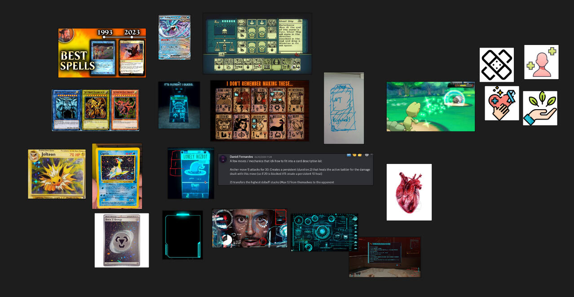Screen dimensions: 574x297
Task: Select the hand holding green leaves icon
Action: point(540,108)
